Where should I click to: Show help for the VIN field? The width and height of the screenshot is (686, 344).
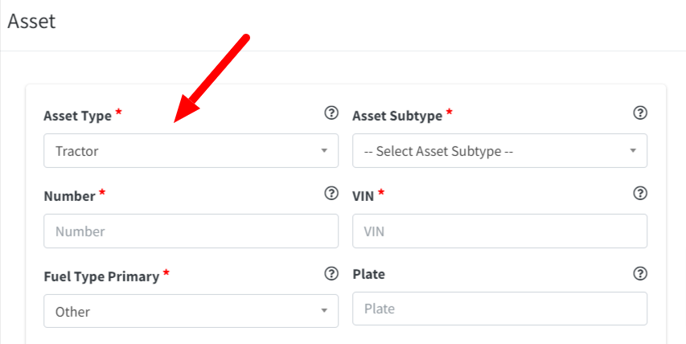pyautogui.click(x=639, y=194)
